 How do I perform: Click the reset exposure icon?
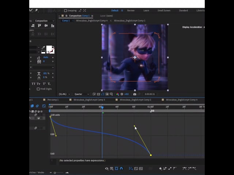122,94
